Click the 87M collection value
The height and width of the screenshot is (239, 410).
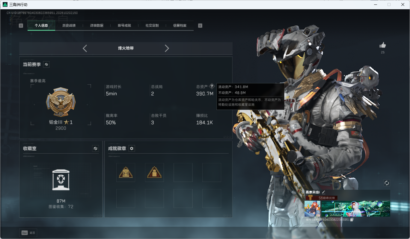[x=61, y=201]
